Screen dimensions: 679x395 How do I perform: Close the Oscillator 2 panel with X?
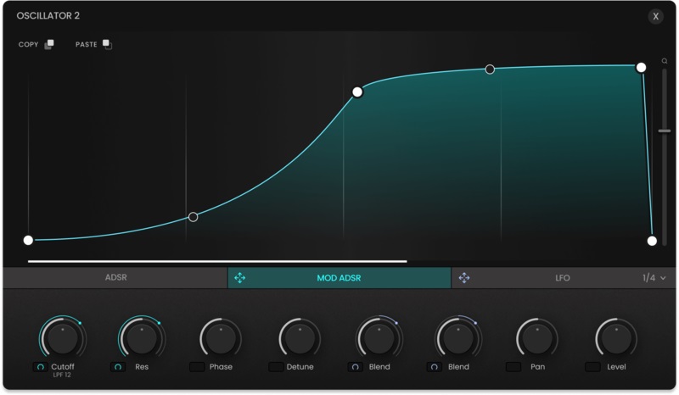[x=655, y=16]
